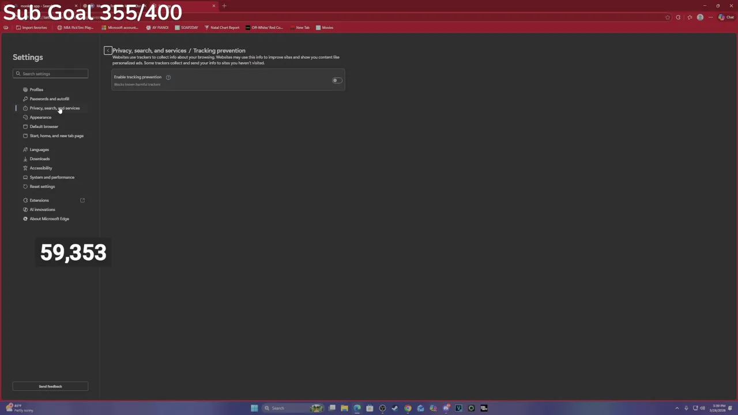Open the Microsoft account bookmark
The height and width of the screenshot is (415, 738).
coord(119,28)
